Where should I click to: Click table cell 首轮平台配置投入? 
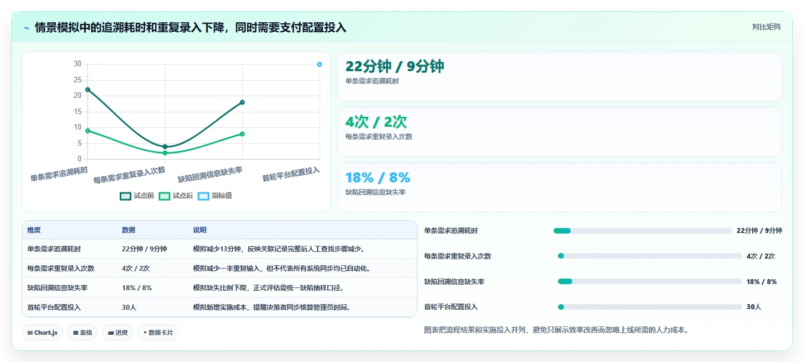[54, 308]
